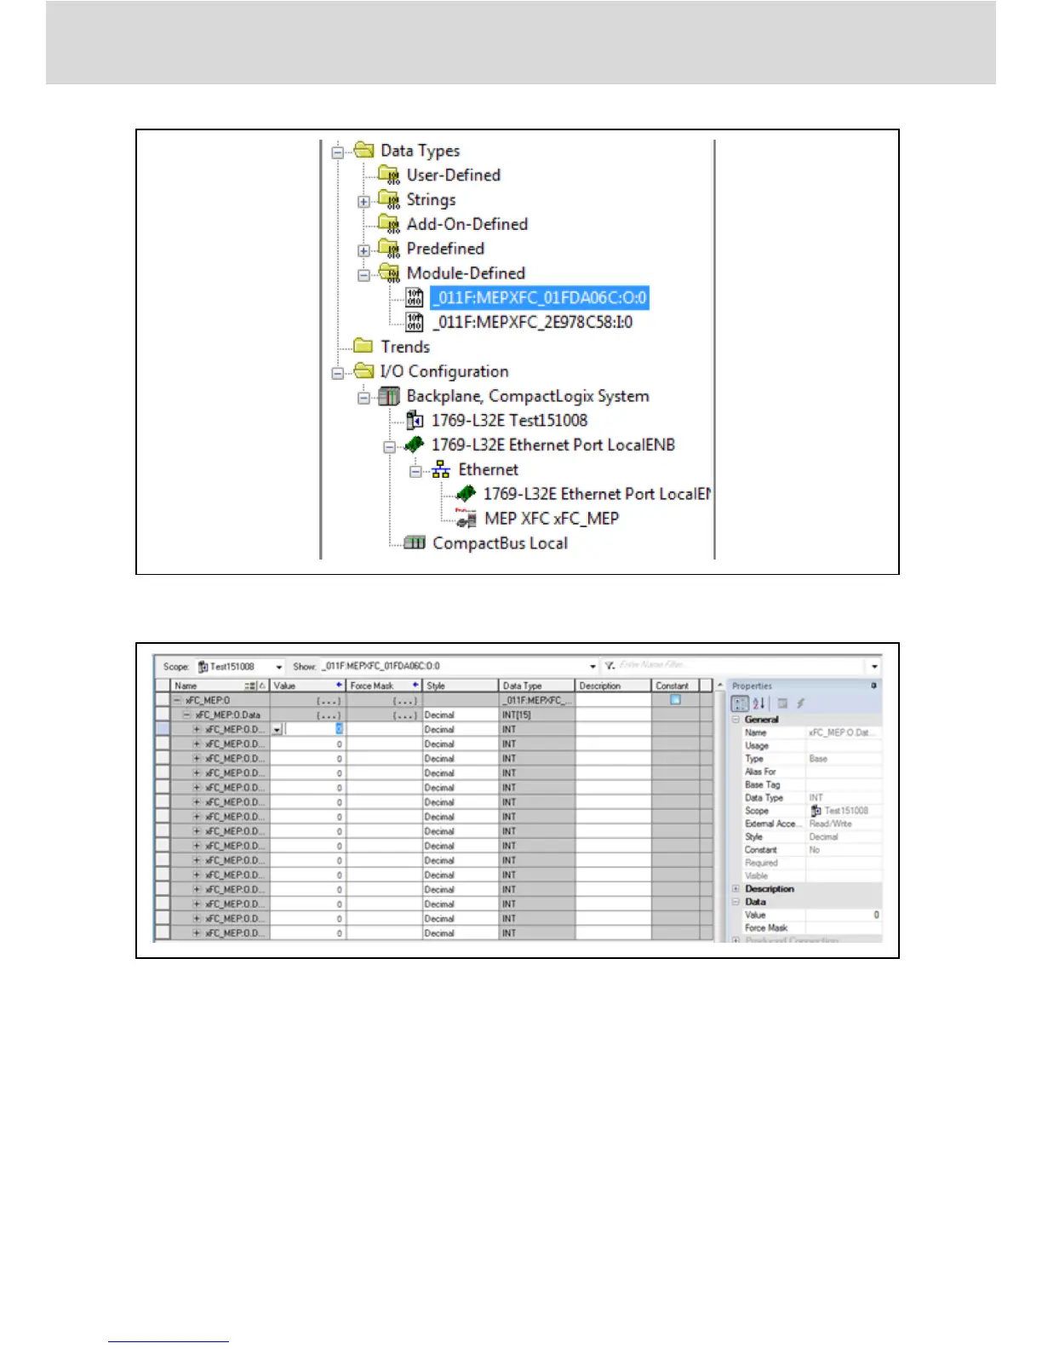This screenshot has height=1349, width=1042.
Task: Click the Value column header
Action: tap(308, 686)
